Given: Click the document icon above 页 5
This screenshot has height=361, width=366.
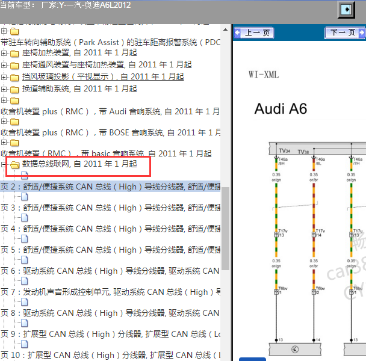Looking at the screenshot, I should pos(25,239).
